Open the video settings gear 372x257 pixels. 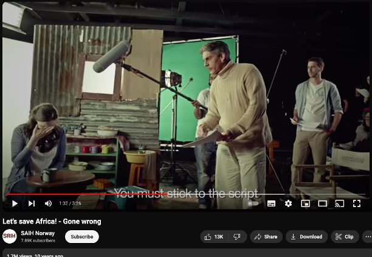pos(288,203)
